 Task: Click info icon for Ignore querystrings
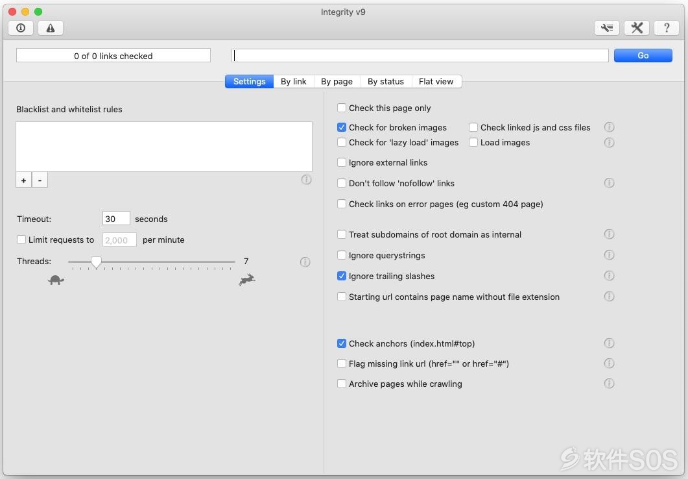point(609,254)
